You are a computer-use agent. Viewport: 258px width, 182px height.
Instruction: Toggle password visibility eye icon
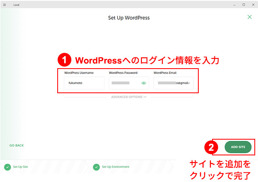tap(144, 83)
